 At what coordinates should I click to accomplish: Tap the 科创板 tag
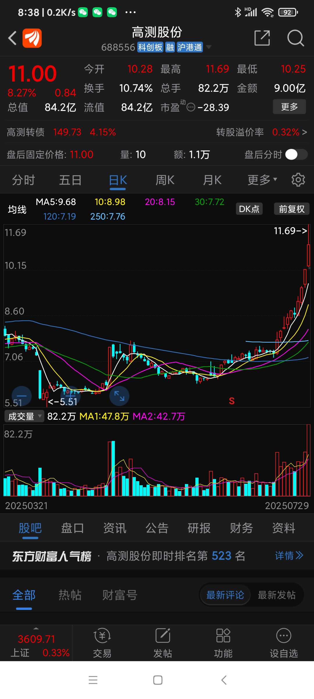(x=150, y=47)
